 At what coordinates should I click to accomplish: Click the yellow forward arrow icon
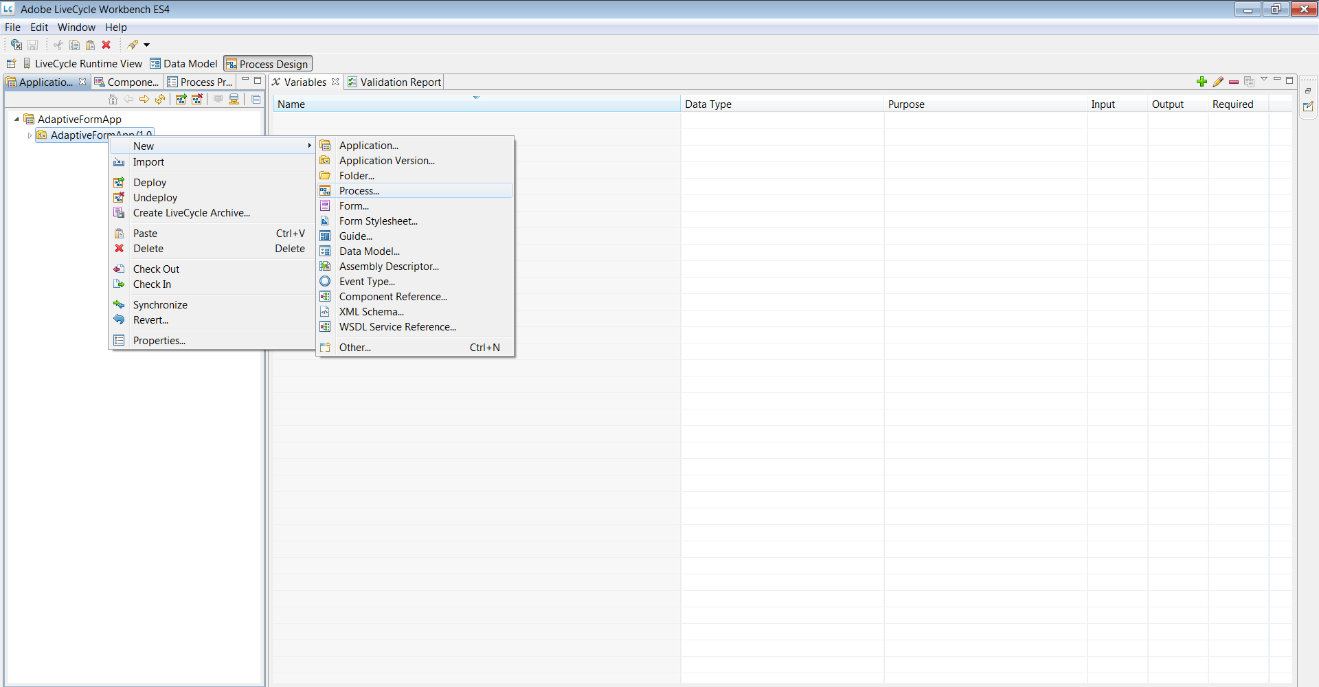[x=144, y=100]
